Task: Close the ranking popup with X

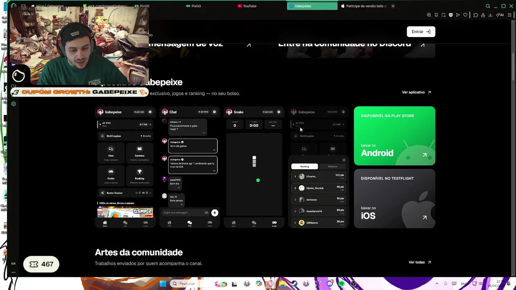Action: point(344,160)
